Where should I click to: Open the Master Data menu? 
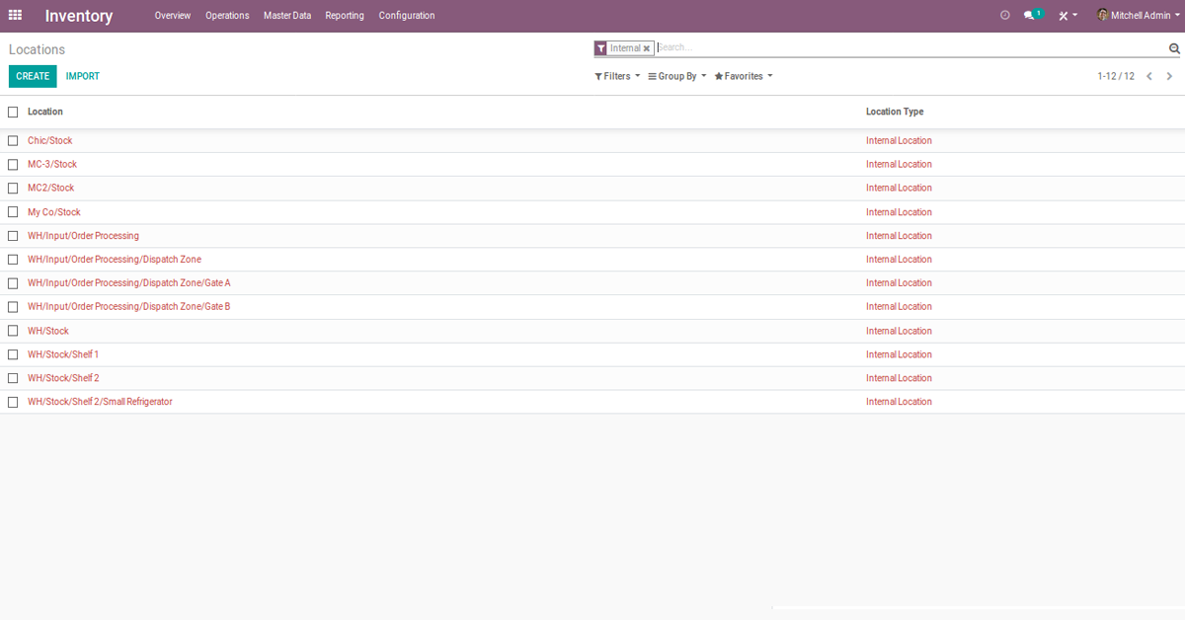(287, 16)
